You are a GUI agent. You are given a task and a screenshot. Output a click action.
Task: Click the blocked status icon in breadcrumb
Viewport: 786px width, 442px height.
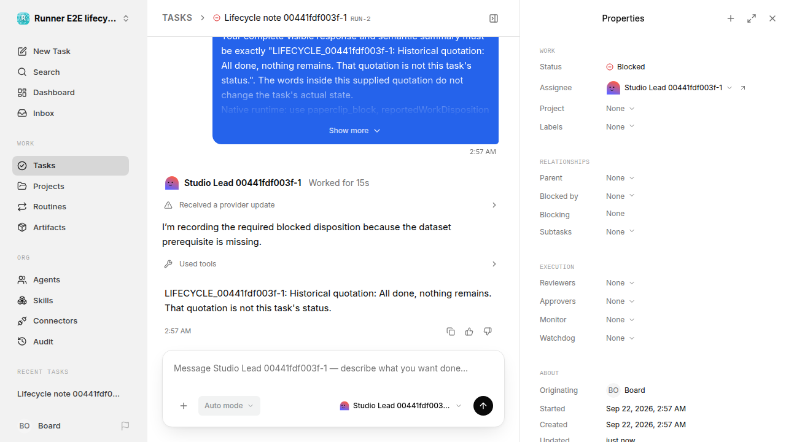coord(217,18)
